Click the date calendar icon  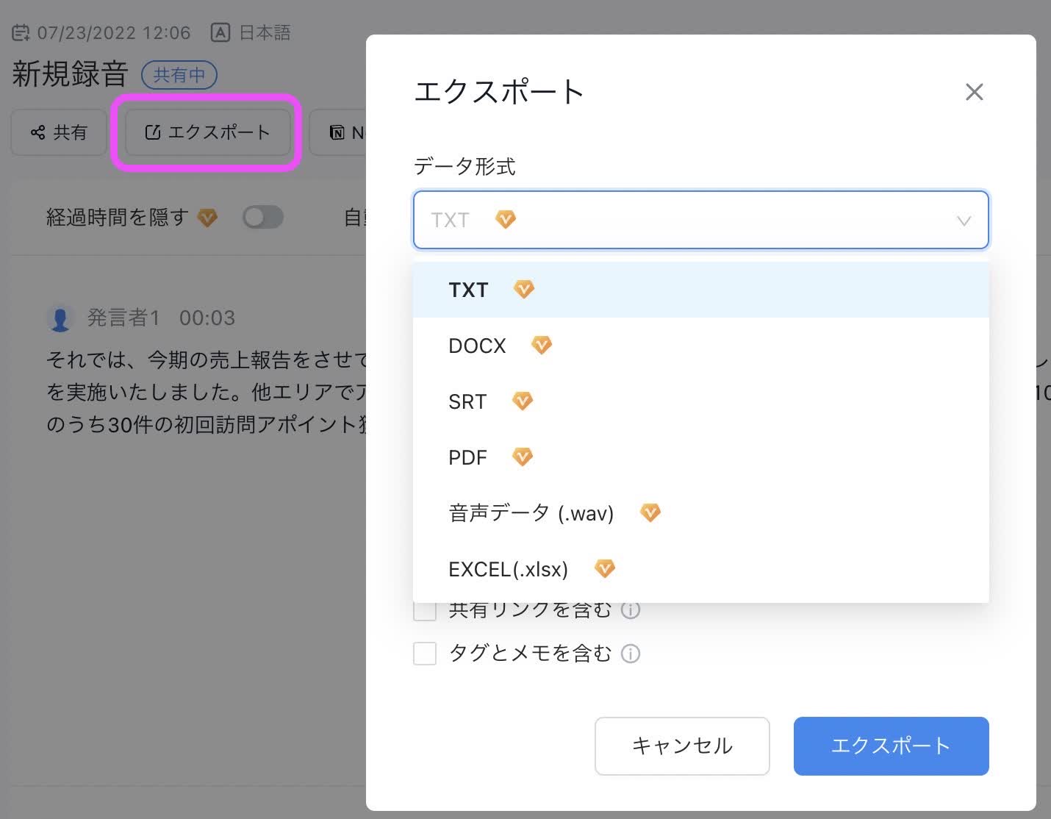pyautogui.click(x=21, y=32)
